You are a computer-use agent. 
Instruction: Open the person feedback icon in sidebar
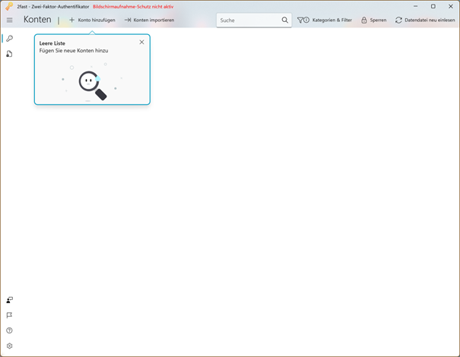(9, 300)
